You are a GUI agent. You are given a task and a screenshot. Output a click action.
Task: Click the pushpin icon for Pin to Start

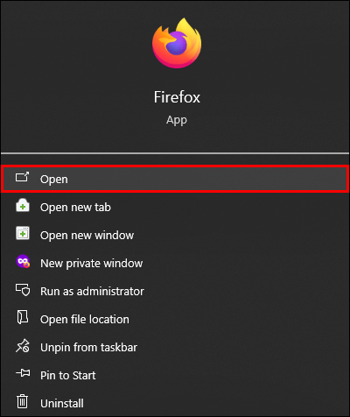pyautogui.click(x=23, y=373)
